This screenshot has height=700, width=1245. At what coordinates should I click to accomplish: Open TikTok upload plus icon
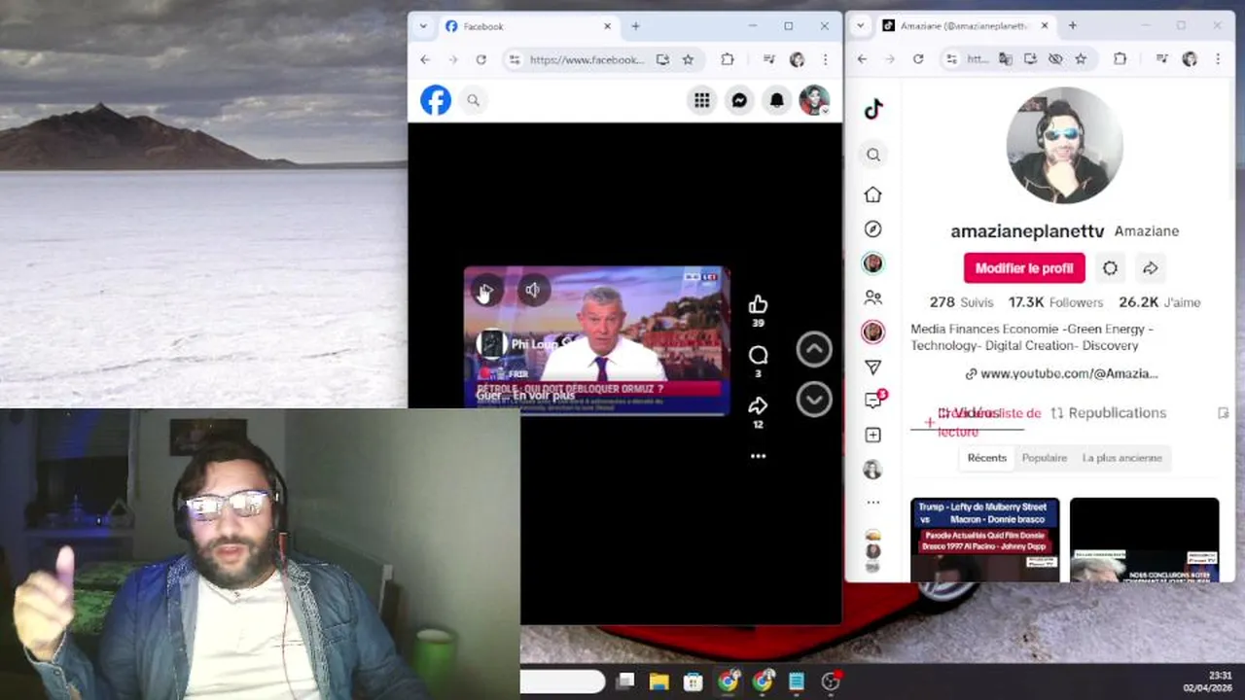click(x=873, y=435)
